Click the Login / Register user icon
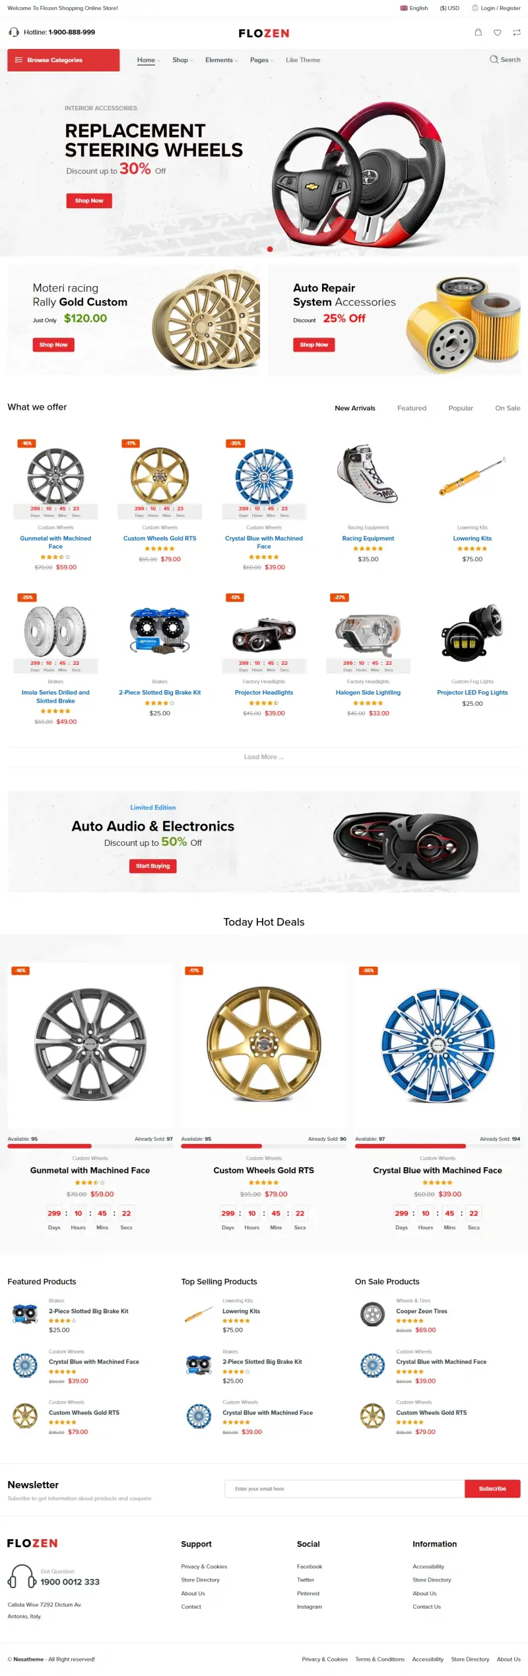Viewport: 528px width, 1676px height. coord(475,9)
